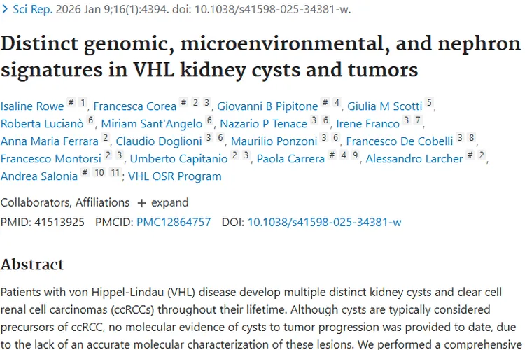Follow the DOI 10.1038/s41598-025-34381-w link

tap(324, 223)
